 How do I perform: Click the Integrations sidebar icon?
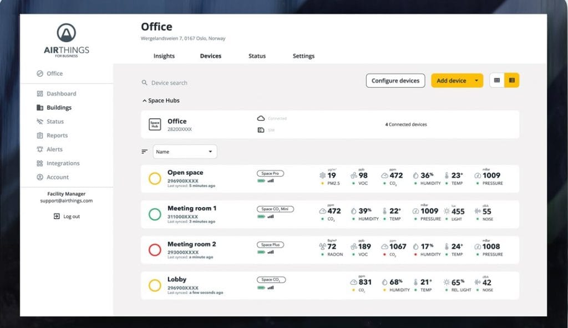[x=40, y=163]
